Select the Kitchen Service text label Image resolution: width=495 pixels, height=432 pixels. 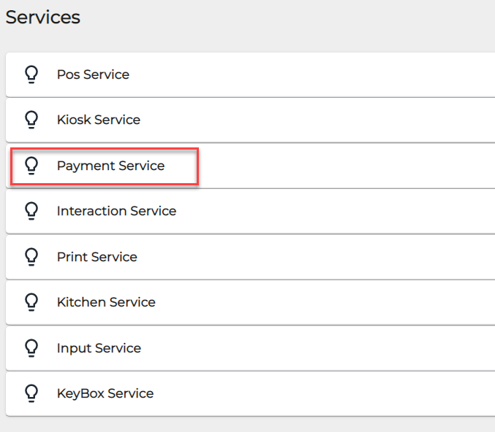click(106, 302)
